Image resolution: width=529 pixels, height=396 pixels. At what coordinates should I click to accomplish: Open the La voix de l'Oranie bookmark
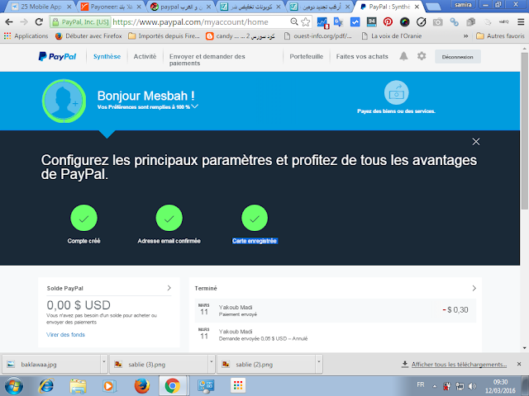391,36
